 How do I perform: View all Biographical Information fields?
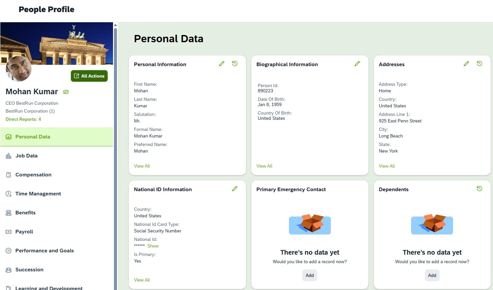(264, 166)
